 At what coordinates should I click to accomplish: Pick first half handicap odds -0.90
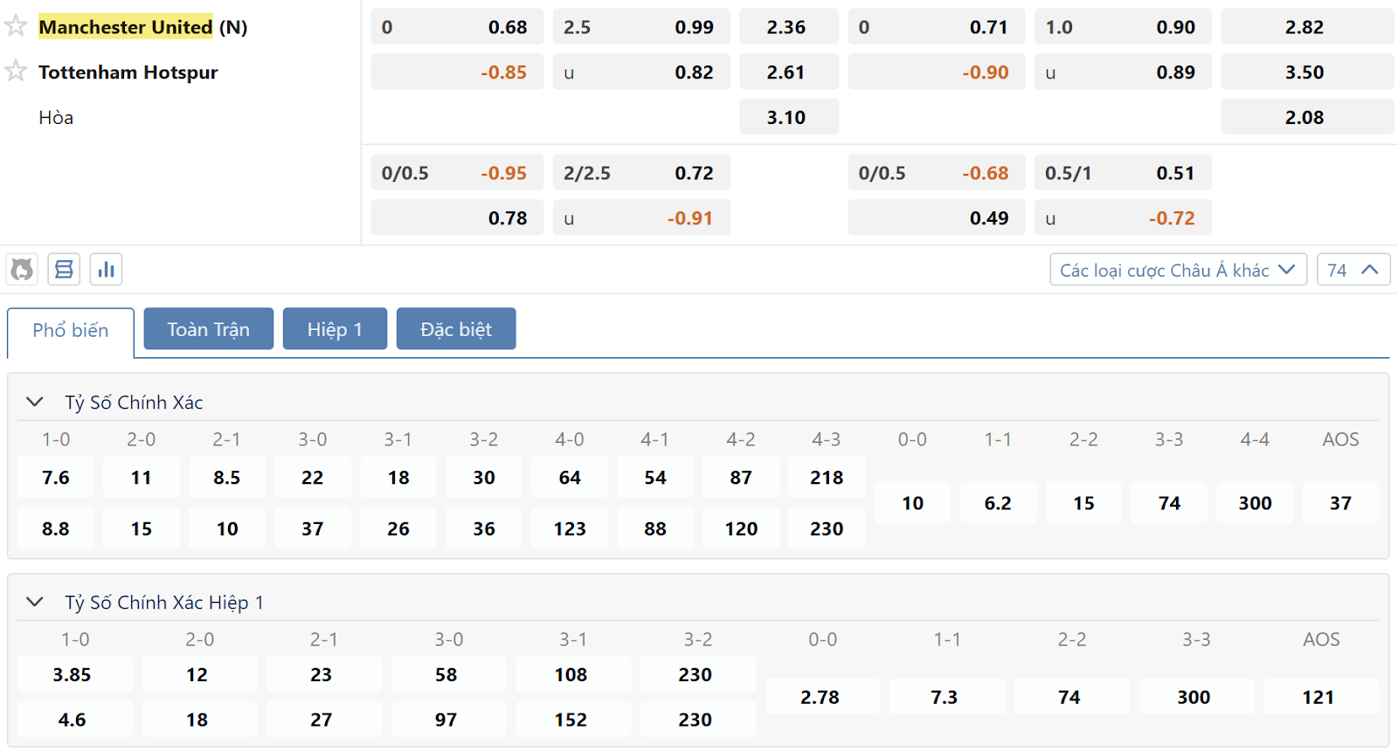[x=937, y=72]
